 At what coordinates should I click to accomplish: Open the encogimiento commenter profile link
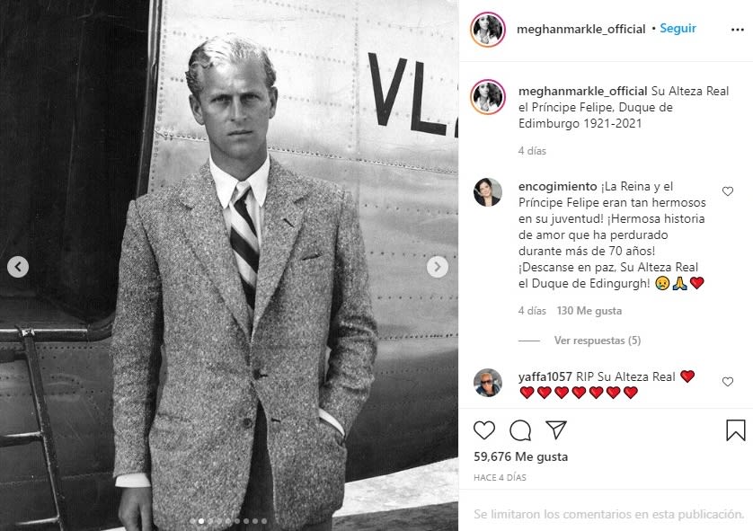click(x=557, y=186)
